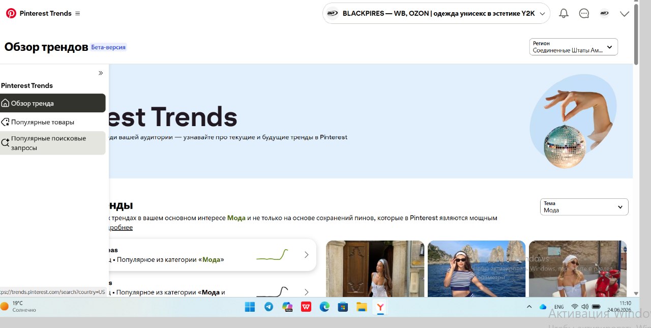Click the page vertical scrollbar thumb
The width and height of the screenshot is (651, 328).
(x=636, y=35)
